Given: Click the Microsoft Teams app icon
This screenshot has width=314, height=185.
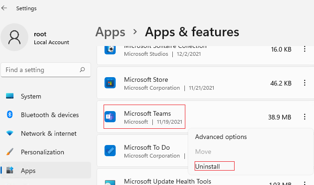Looking at the screenshot, I should pyautogui.click(x=110, y=117).
